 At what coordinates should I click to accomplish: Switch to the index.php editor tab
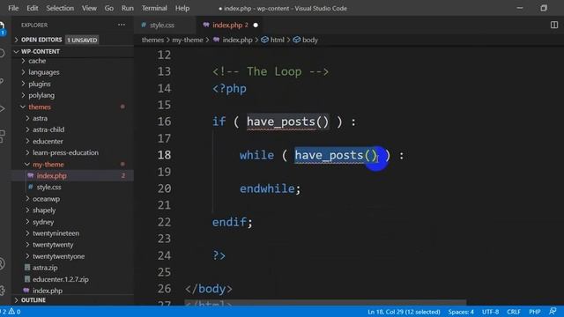230,26
